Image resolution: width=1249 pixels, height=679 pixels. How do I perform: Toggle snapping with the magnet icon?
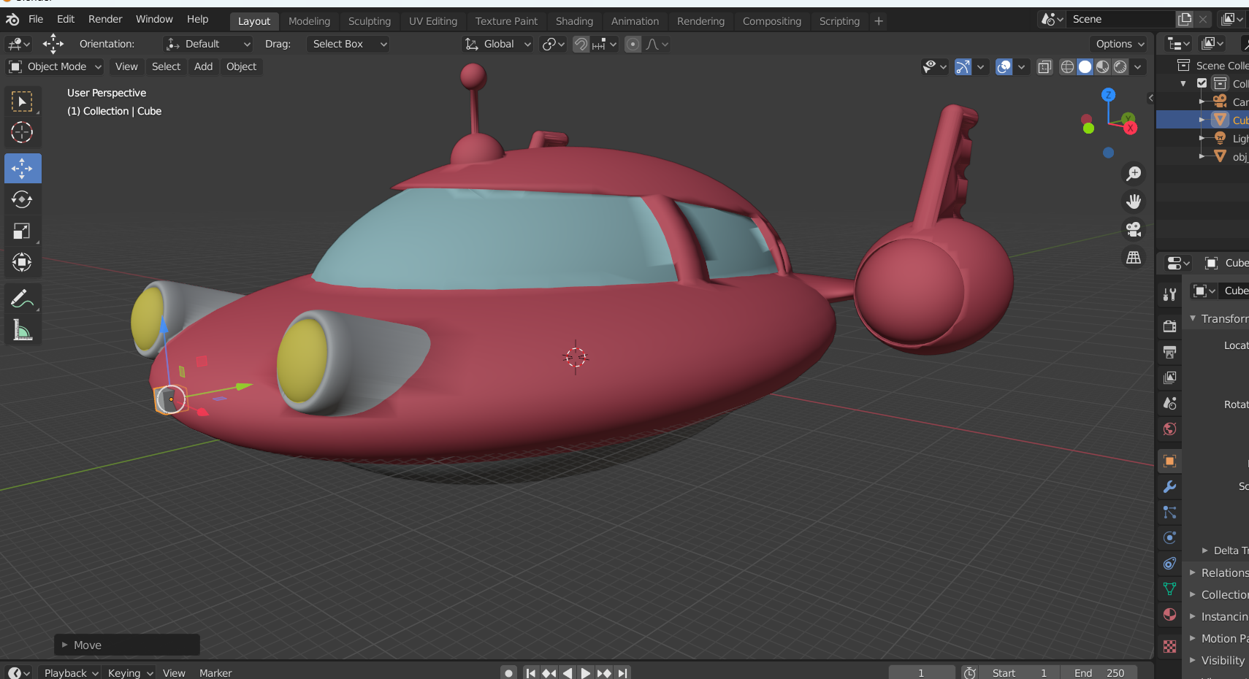pyautogui.click(x=581, y=44)
